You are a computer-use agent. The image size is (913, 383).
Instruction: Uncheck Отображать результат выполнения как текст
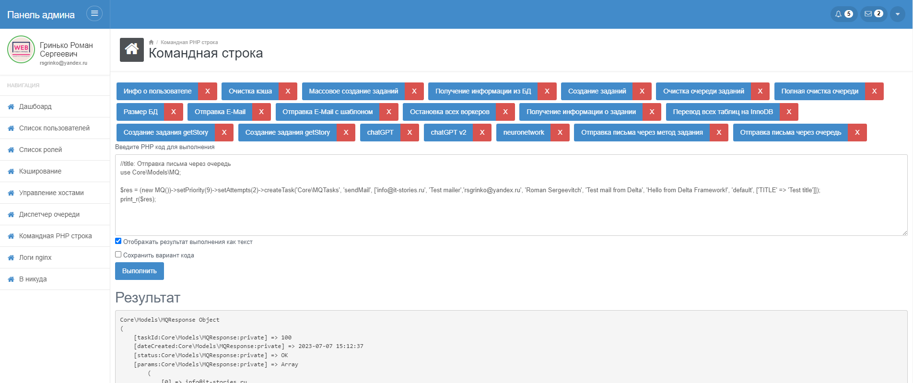(x=118, y=241)
